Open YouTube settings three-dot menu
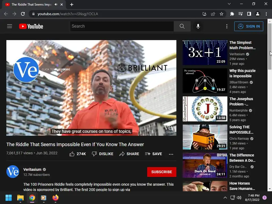 click(x=227, y=26)
